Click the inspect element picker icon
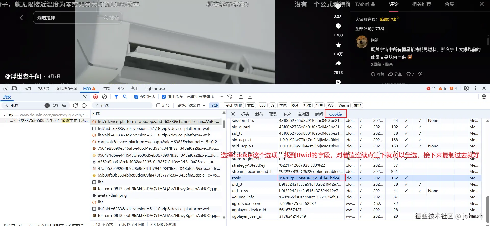Viewport: 490px width, 226px height. (x=5, y=88)
